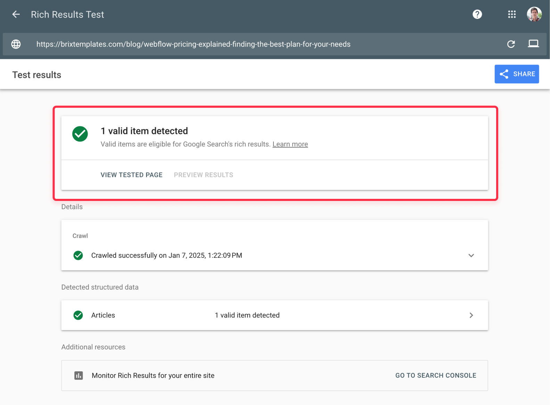Click the 'Additional resources' label
The image size is (550, 405).
pyautogui.click(x=93, y=347)
